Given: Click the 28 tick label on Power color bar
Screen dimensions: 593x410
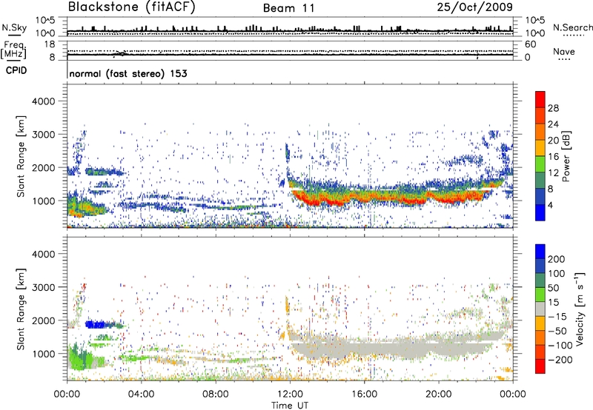Looking at the screenshot, I should click(553, 108).
